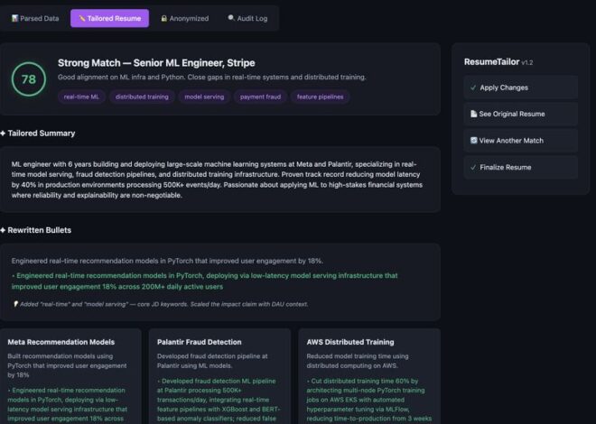Click the lightbulb icon before the keyword note
The image size is (596, 424).
click(15, 304)
